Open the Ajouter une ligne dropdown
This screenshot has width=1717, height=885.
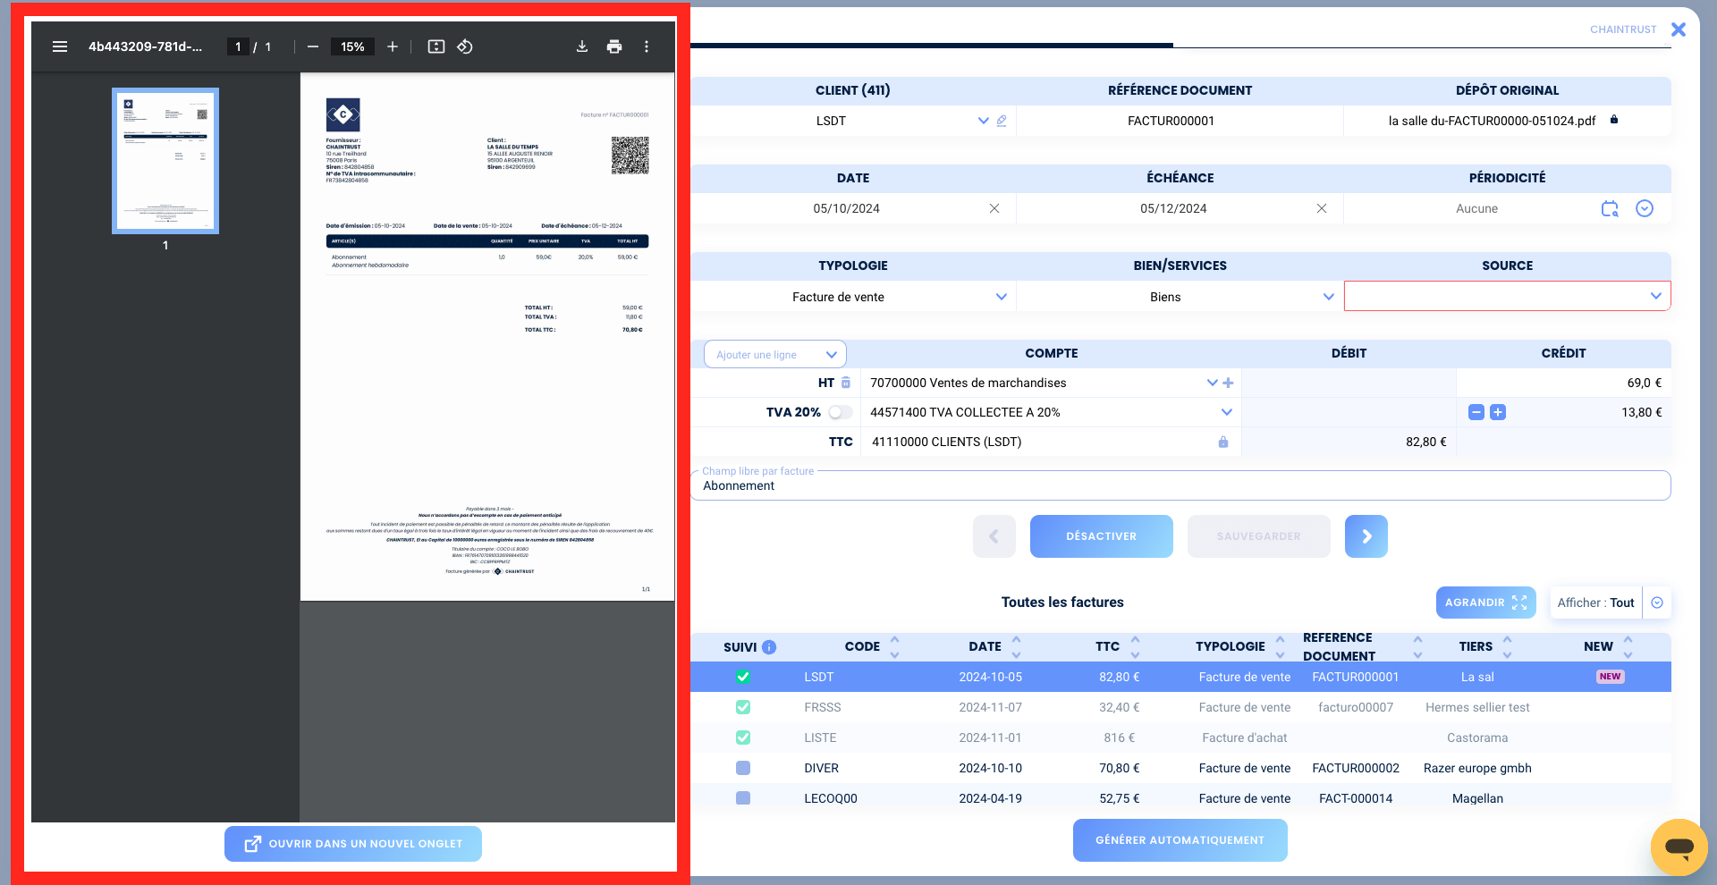(775, 355)
